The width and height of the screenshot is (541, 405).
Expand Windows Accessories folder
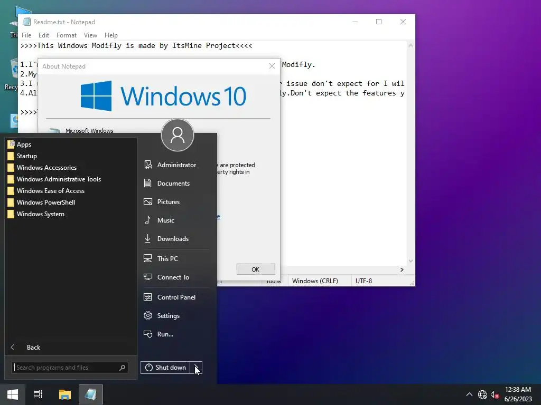click(71, 168)
